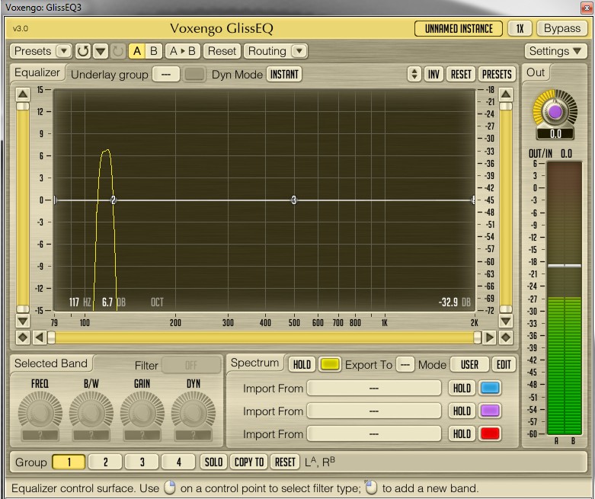The image size is (595, 499).
Task: Open Export To slot selector
Action: click(405, 365)
